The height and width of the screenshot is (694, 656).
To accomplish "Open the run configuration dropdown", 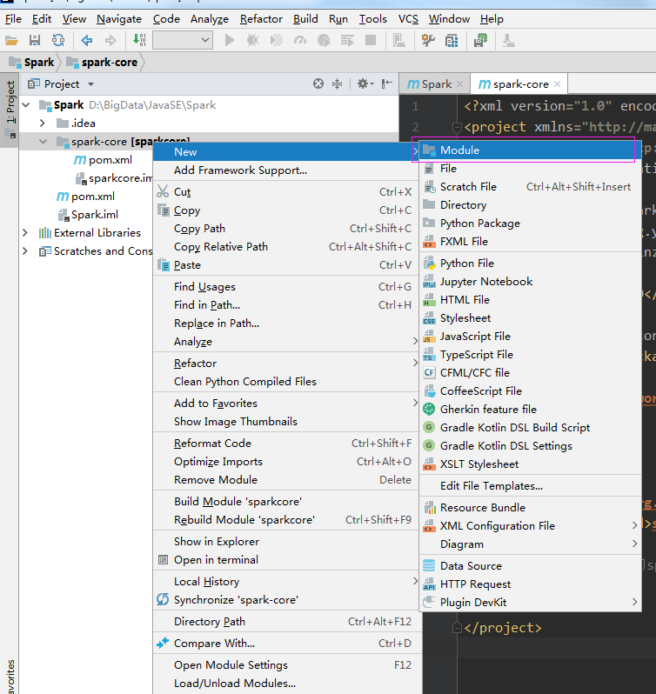I will tap(182, 40).
